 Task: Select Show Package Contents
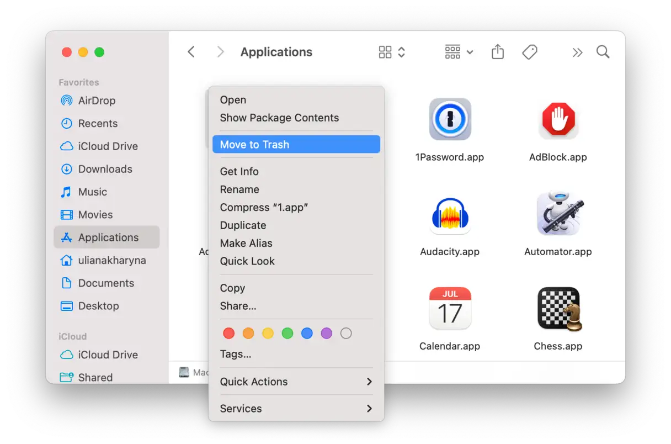(279, 118)
